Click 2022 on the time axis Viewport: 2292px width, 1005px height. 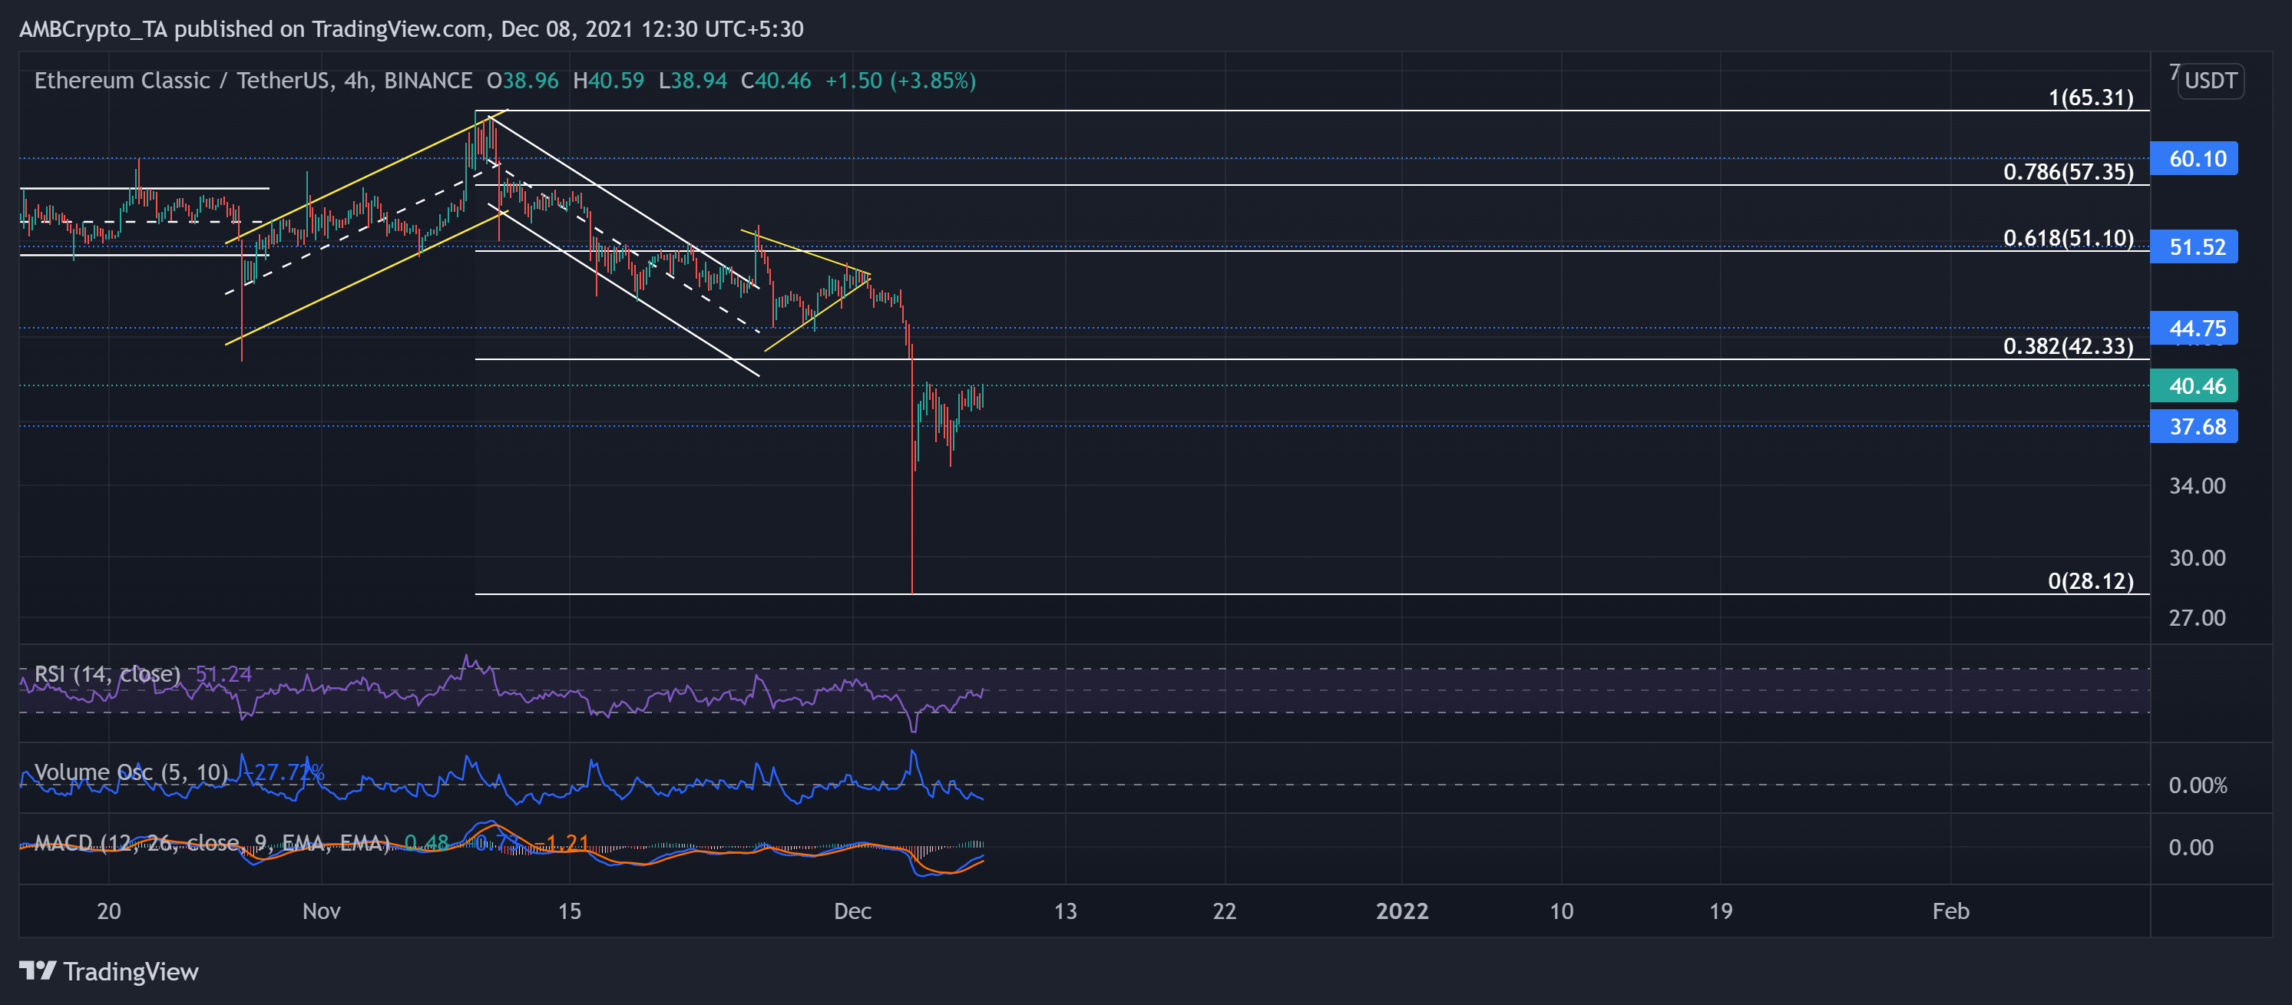pos(1402,911)
